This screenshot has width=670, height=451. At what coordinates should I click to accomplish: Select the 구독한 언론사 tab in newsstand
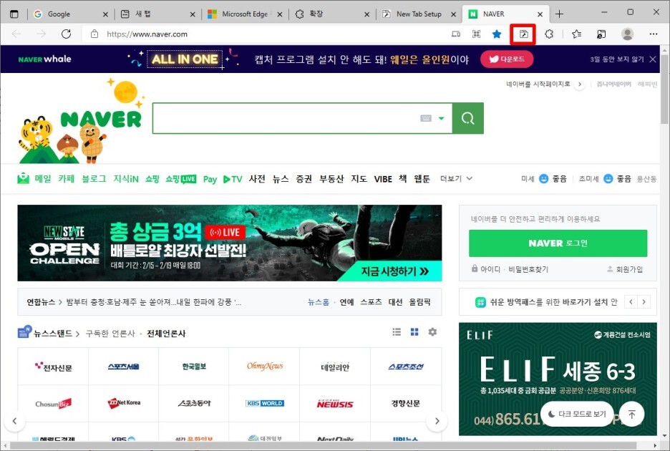tap(110, 334)
